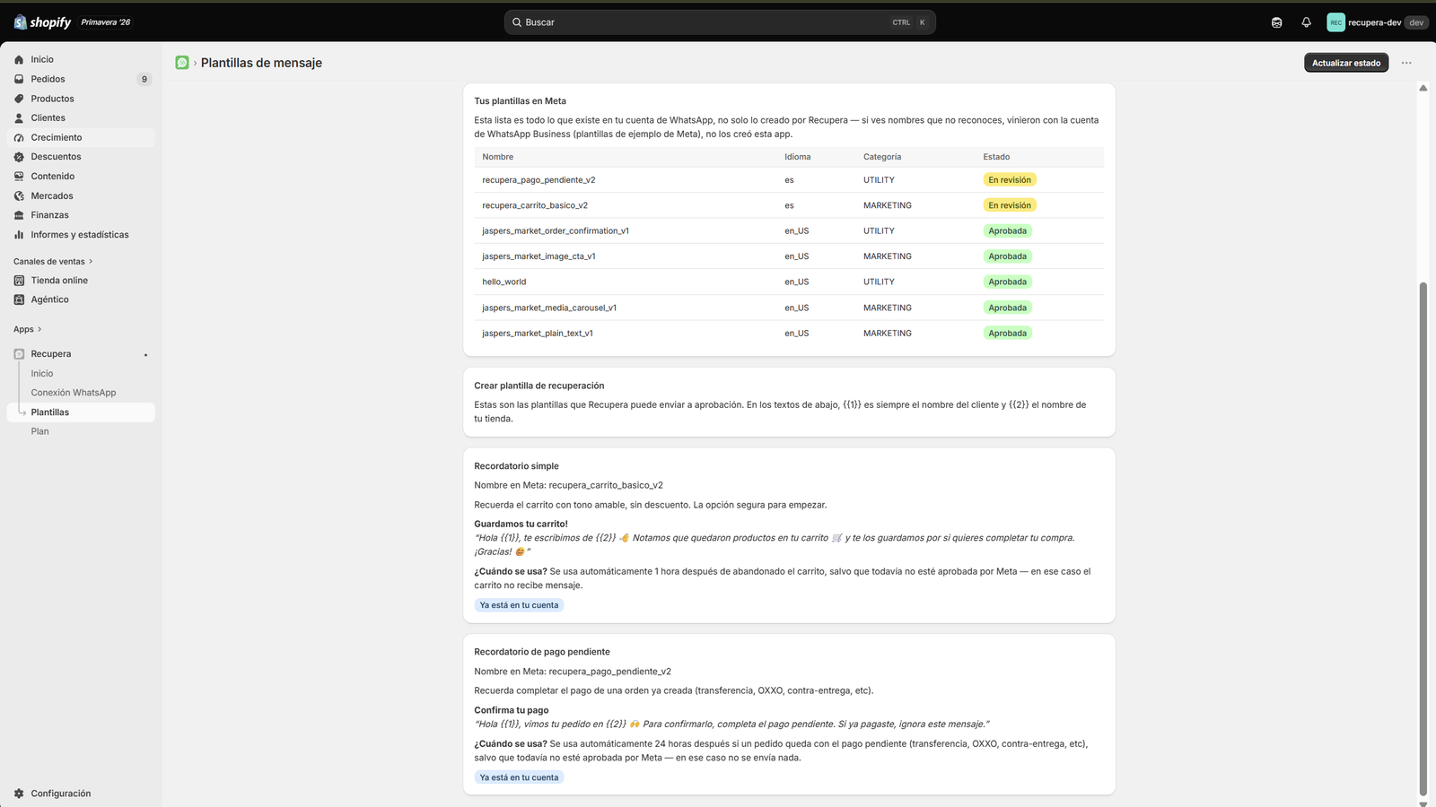
Task: Click the Inicio home icon in sidebar
Action: [19, 60]
